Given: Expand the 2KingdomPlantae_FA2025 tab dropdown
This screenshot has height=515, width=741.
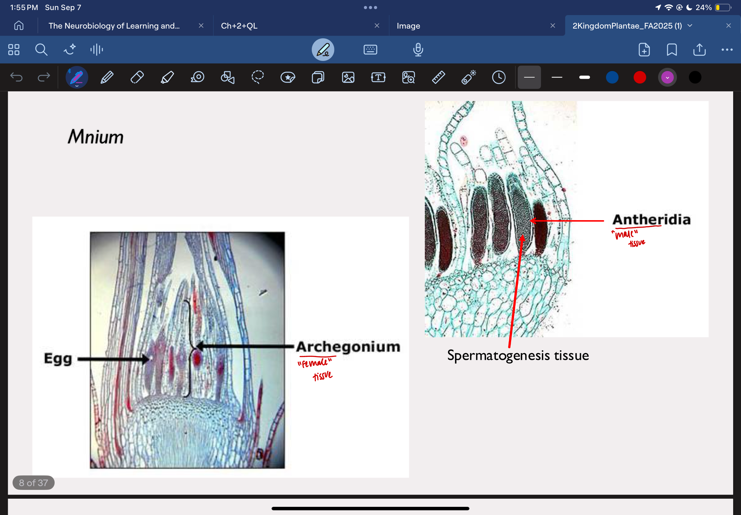Looking at the screenshot, I should (x=690, y=26).
